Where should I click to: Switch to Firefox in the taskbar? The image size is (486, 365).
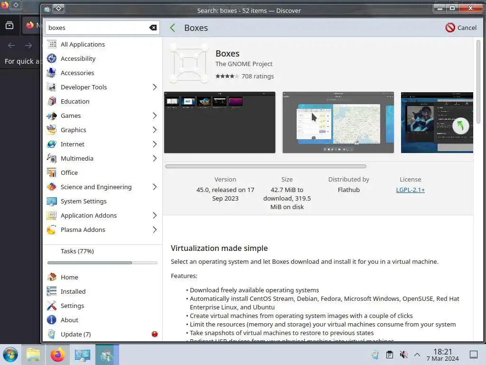[57, 355]
